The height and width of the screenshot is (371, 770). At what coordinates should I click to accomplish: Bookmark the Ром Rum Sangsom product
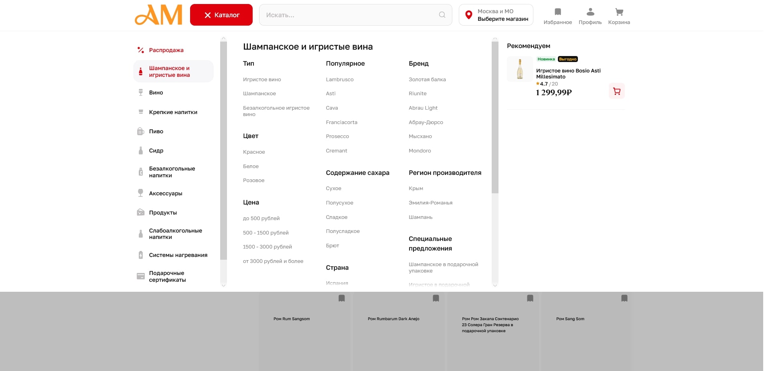tap(342, 298)
